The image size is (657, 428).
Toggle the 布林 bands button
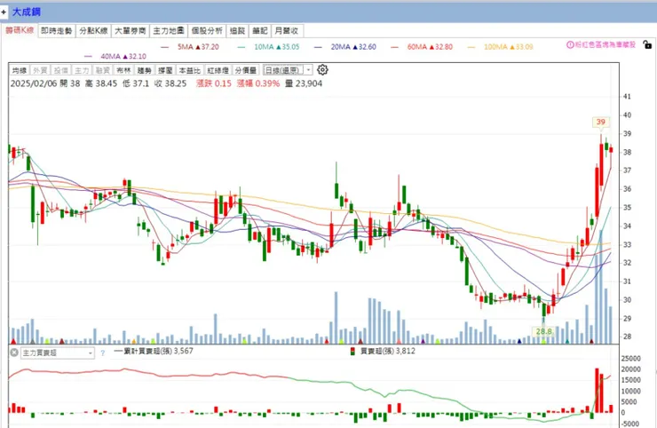click(x=123, y=70)
